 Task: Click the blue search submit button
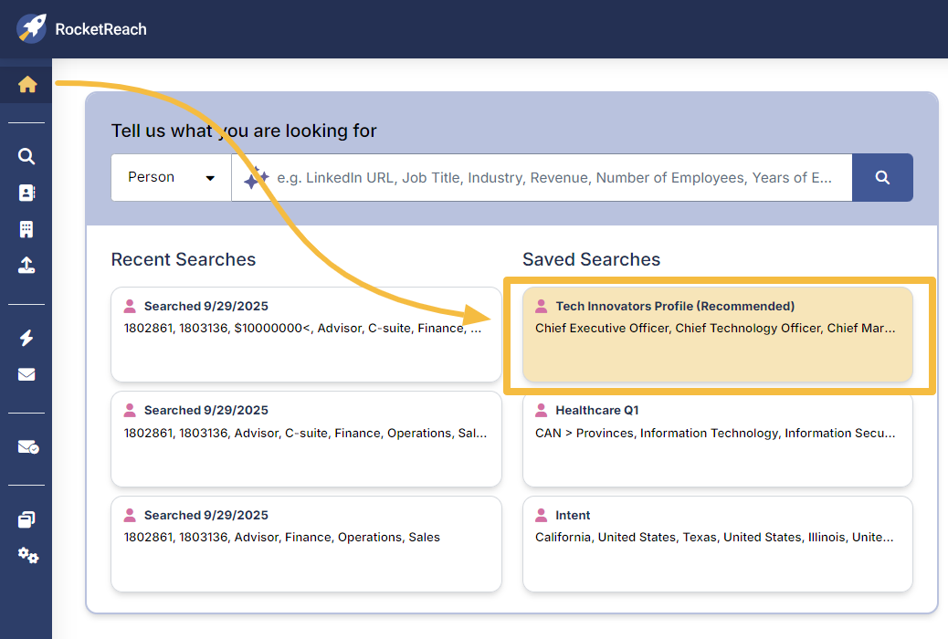tap(882, 178)
